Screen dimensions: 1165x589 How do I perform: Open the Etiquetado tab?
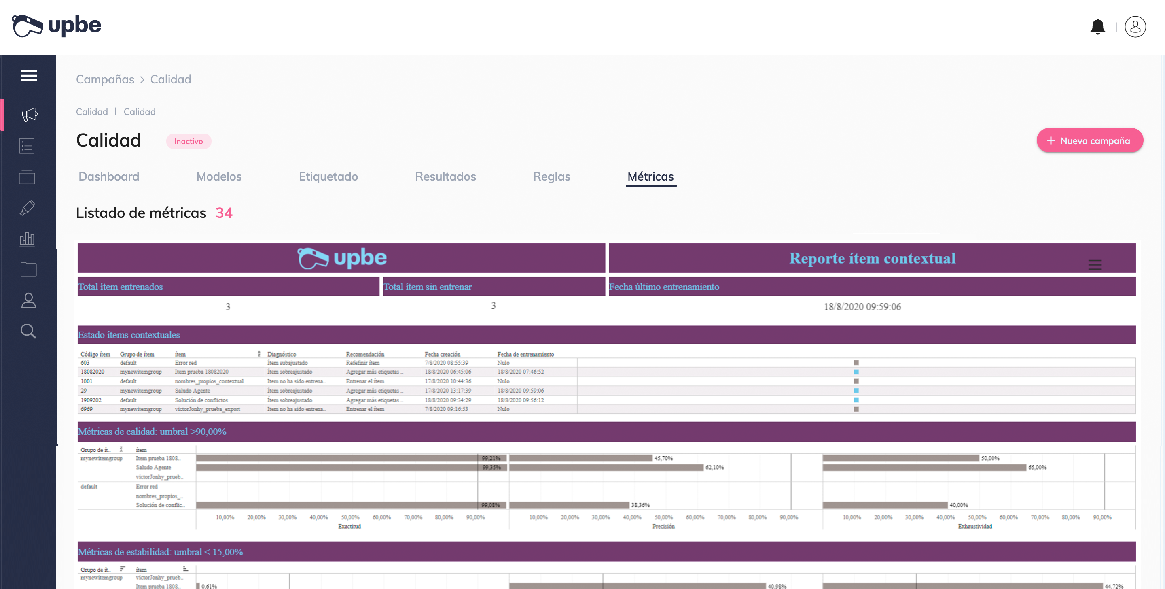tap(328, 176)
